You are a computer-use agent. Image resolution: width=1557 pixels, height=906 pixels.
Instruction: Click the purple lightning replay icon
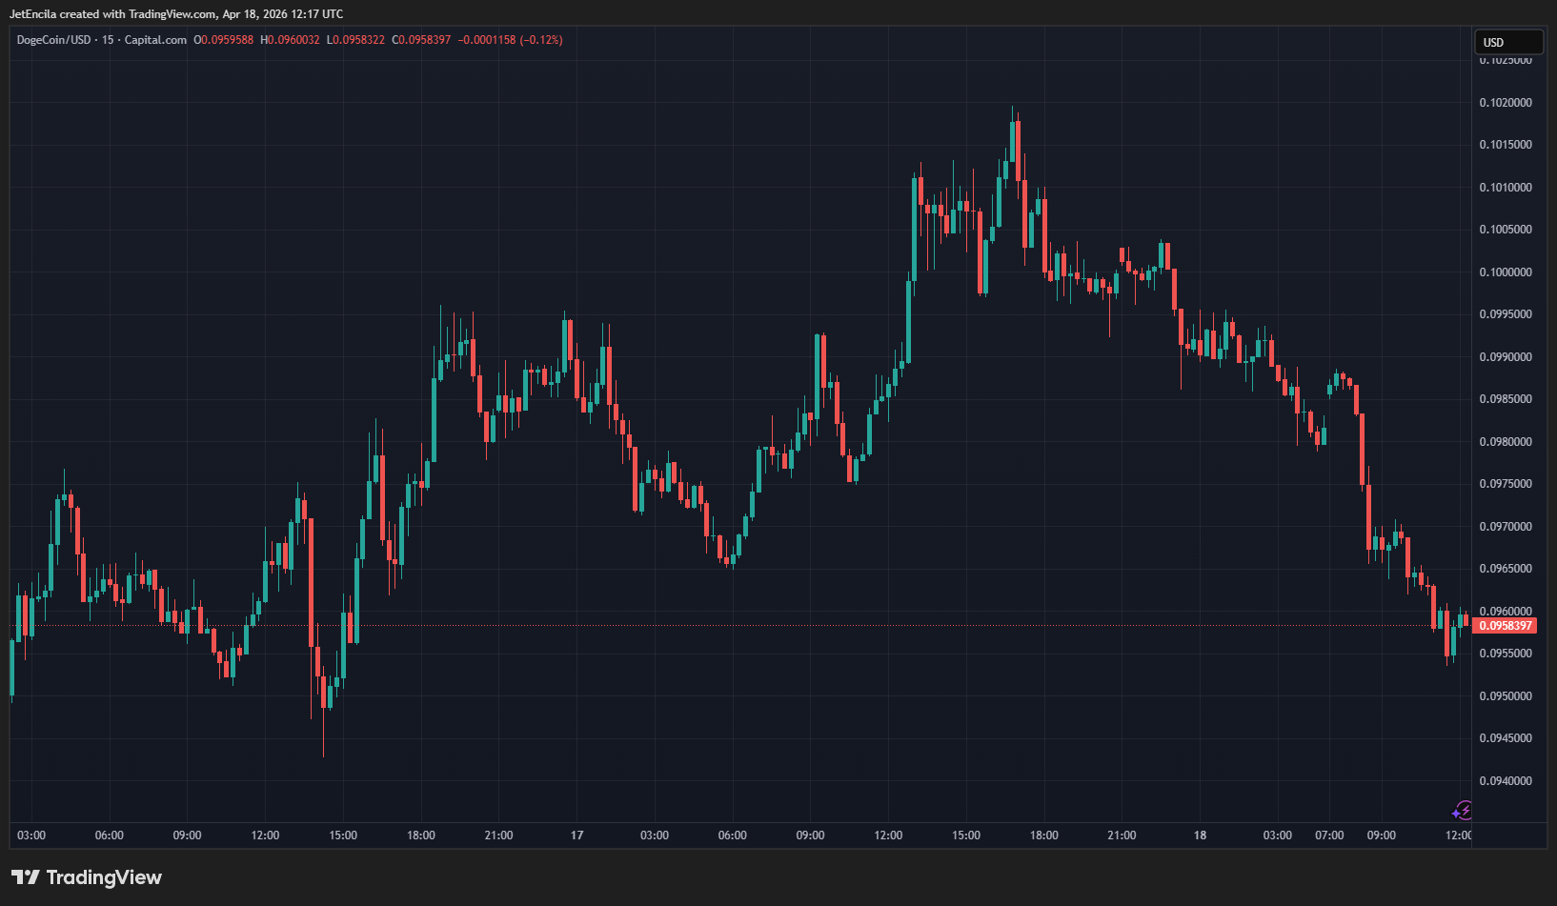[1462, 811]
